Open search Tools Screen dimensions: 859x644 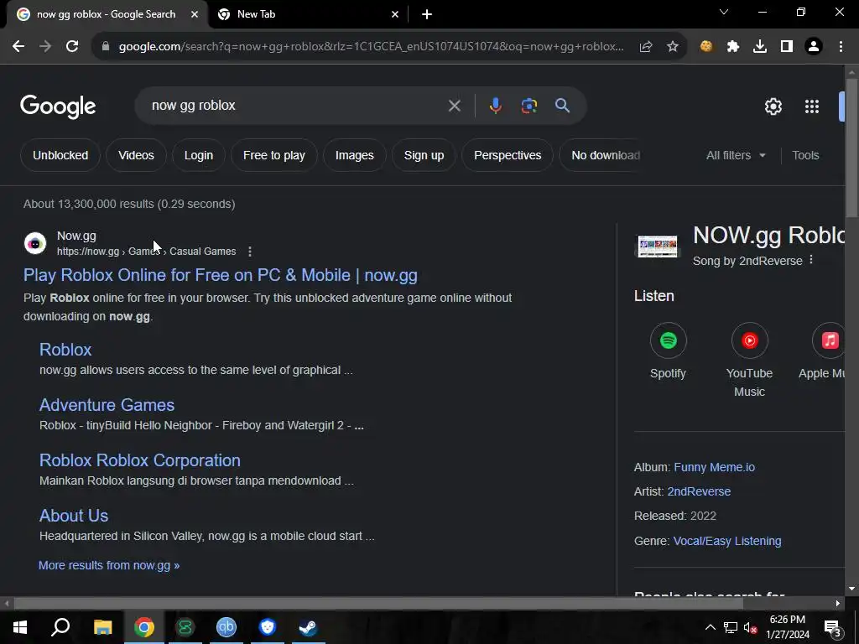(805, 155)
